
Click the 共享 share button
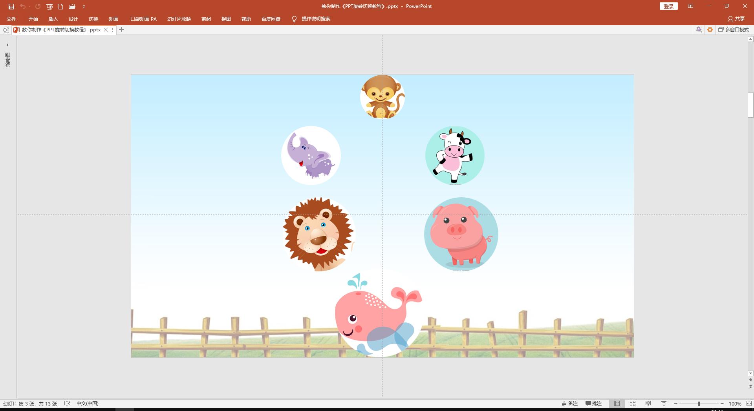point(736,19)
